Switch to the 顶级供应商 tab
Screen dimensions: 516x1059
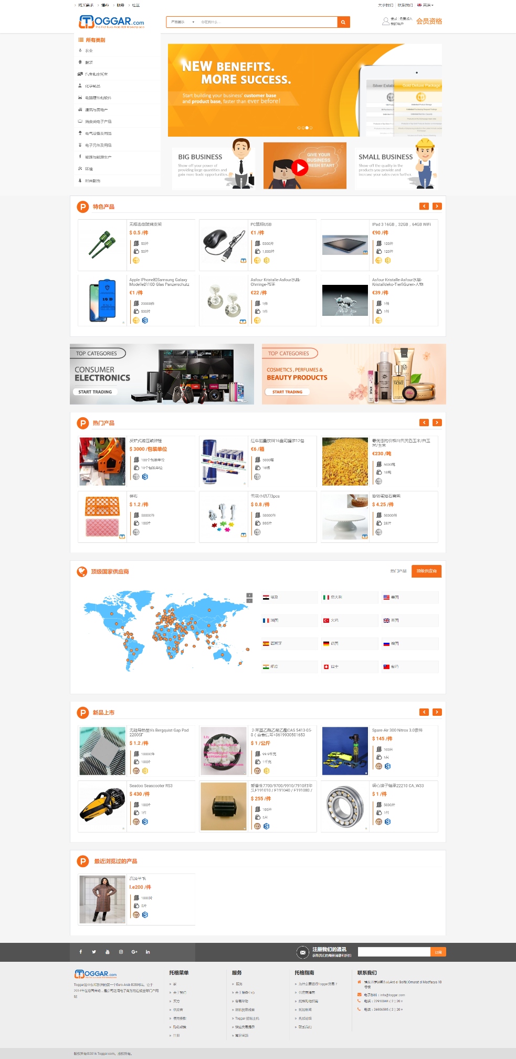pos(426,571)
